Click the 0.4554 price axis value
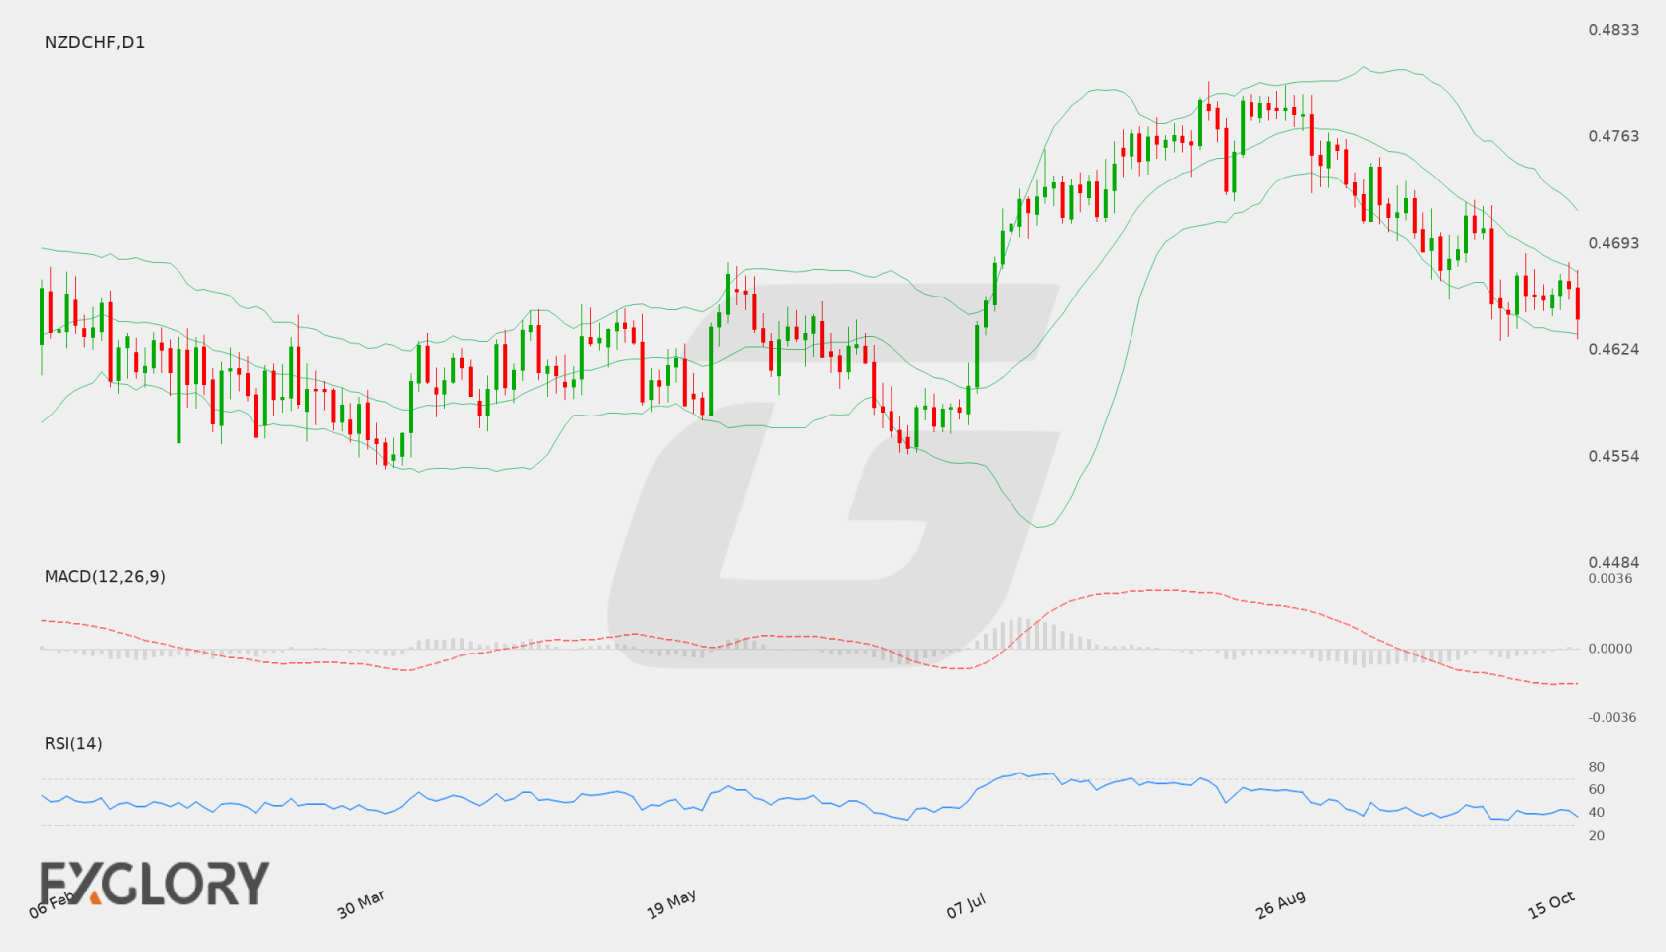The width and height of the screenshot is (1666, 952). pos(1613,456)
